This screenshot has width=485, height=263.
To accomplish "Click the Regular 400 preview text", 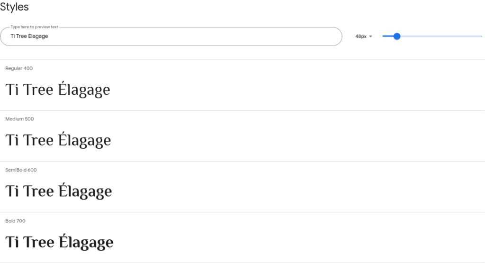I will pyautogui.click(x=57, y=90).
